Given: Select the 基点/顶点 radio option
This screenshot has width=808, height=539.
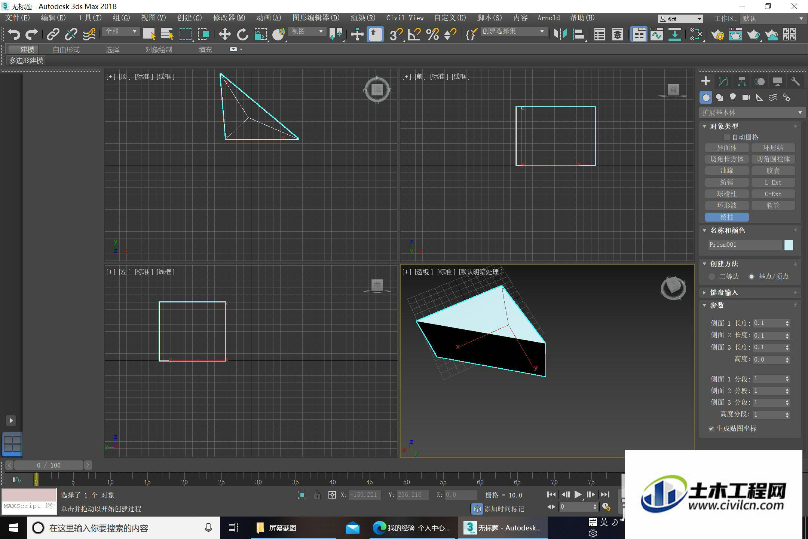Looking at the screenshot, I should (751, 277).
